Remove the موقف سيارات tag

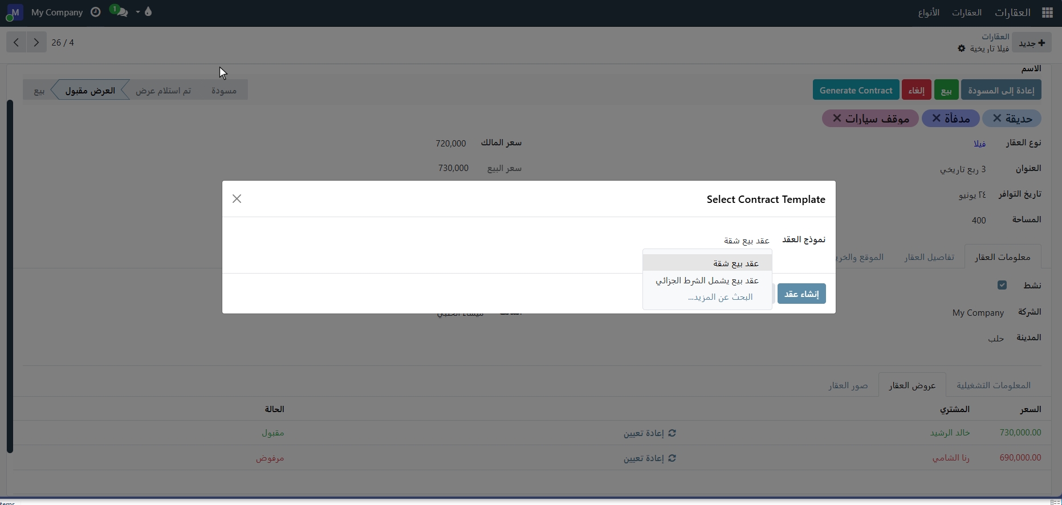pos(837,118)
